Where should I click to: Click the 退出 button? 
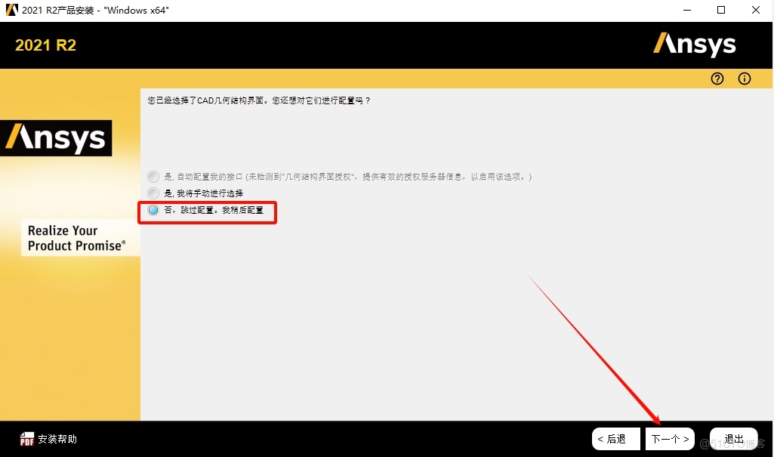coord(733,439)
